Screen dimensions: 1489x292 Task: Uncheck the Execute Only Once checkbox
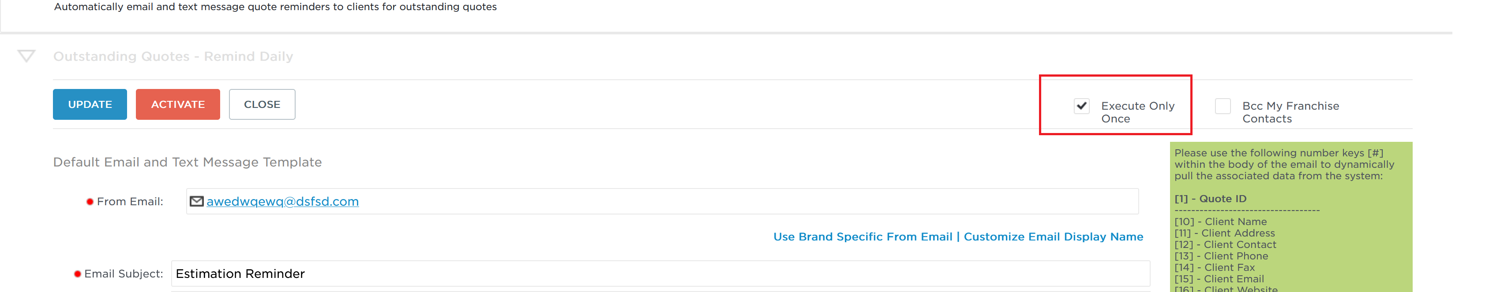click(x=1081, y=106)
